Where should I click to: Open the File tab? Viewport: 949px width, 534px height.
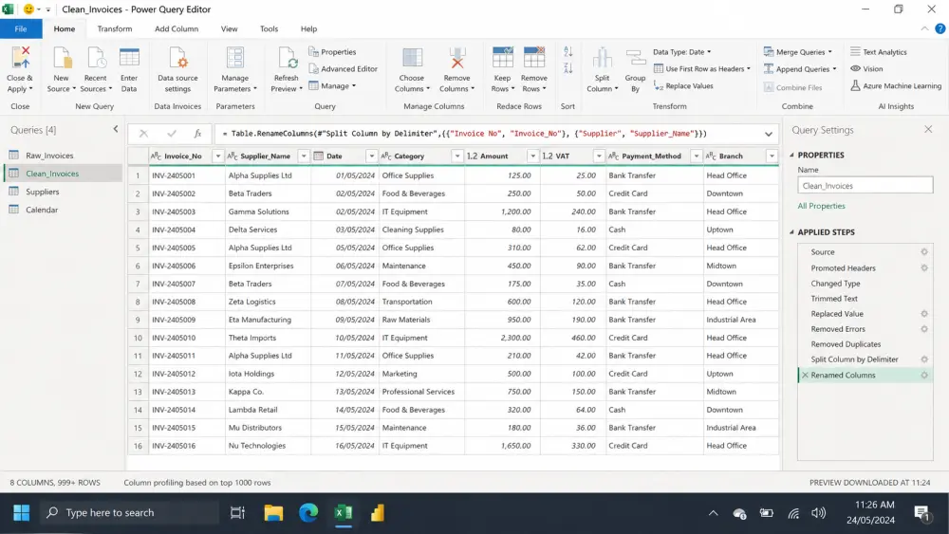pyautogui.click(x=21, y=28)
